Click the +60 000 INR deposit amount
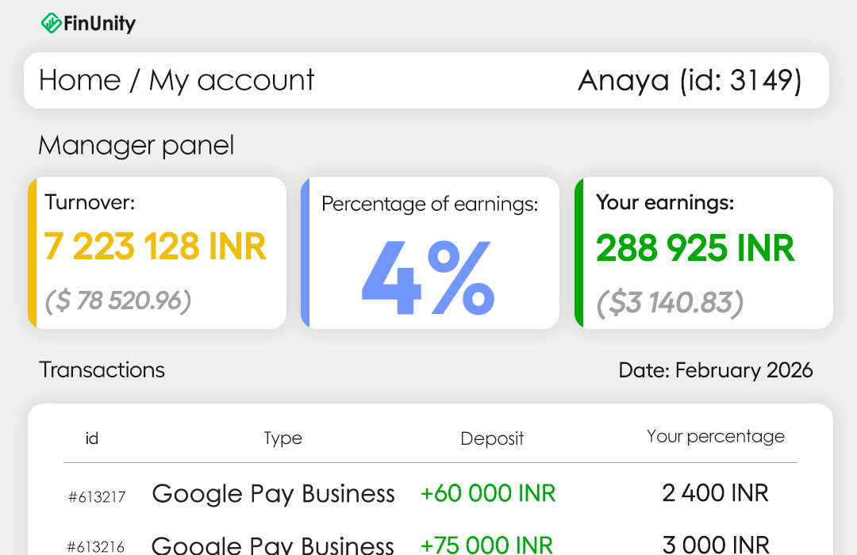Viewport: 857px width, 555px height. tap(488, 494)
